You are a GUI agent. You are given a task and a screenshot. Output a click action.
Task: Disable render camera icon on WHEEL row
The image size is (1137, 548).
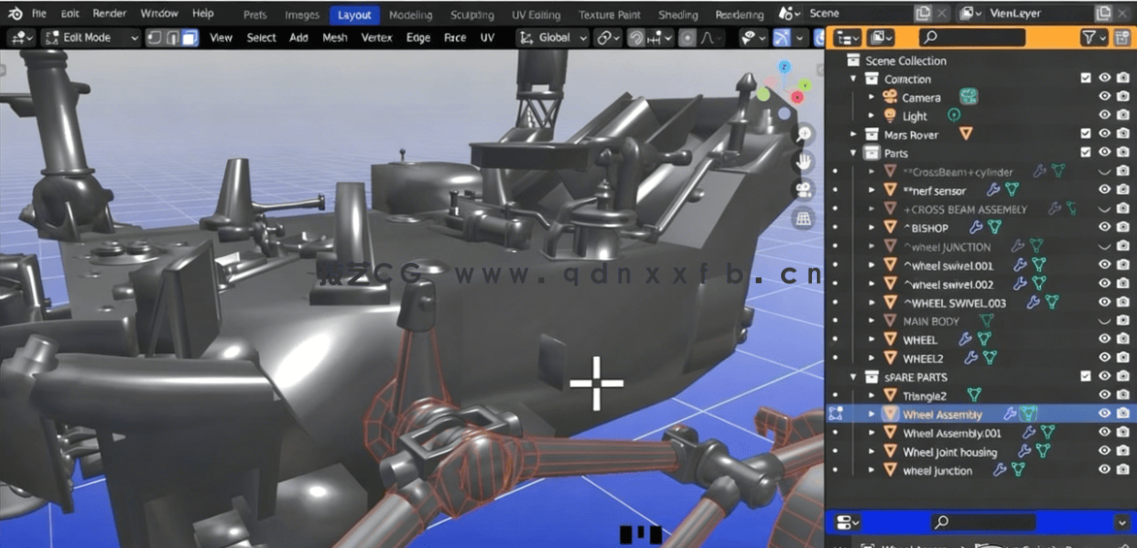[x=1122, y=339]
